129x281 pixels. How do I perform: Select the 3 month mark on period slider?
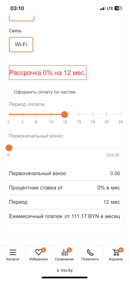coord(23,114)
